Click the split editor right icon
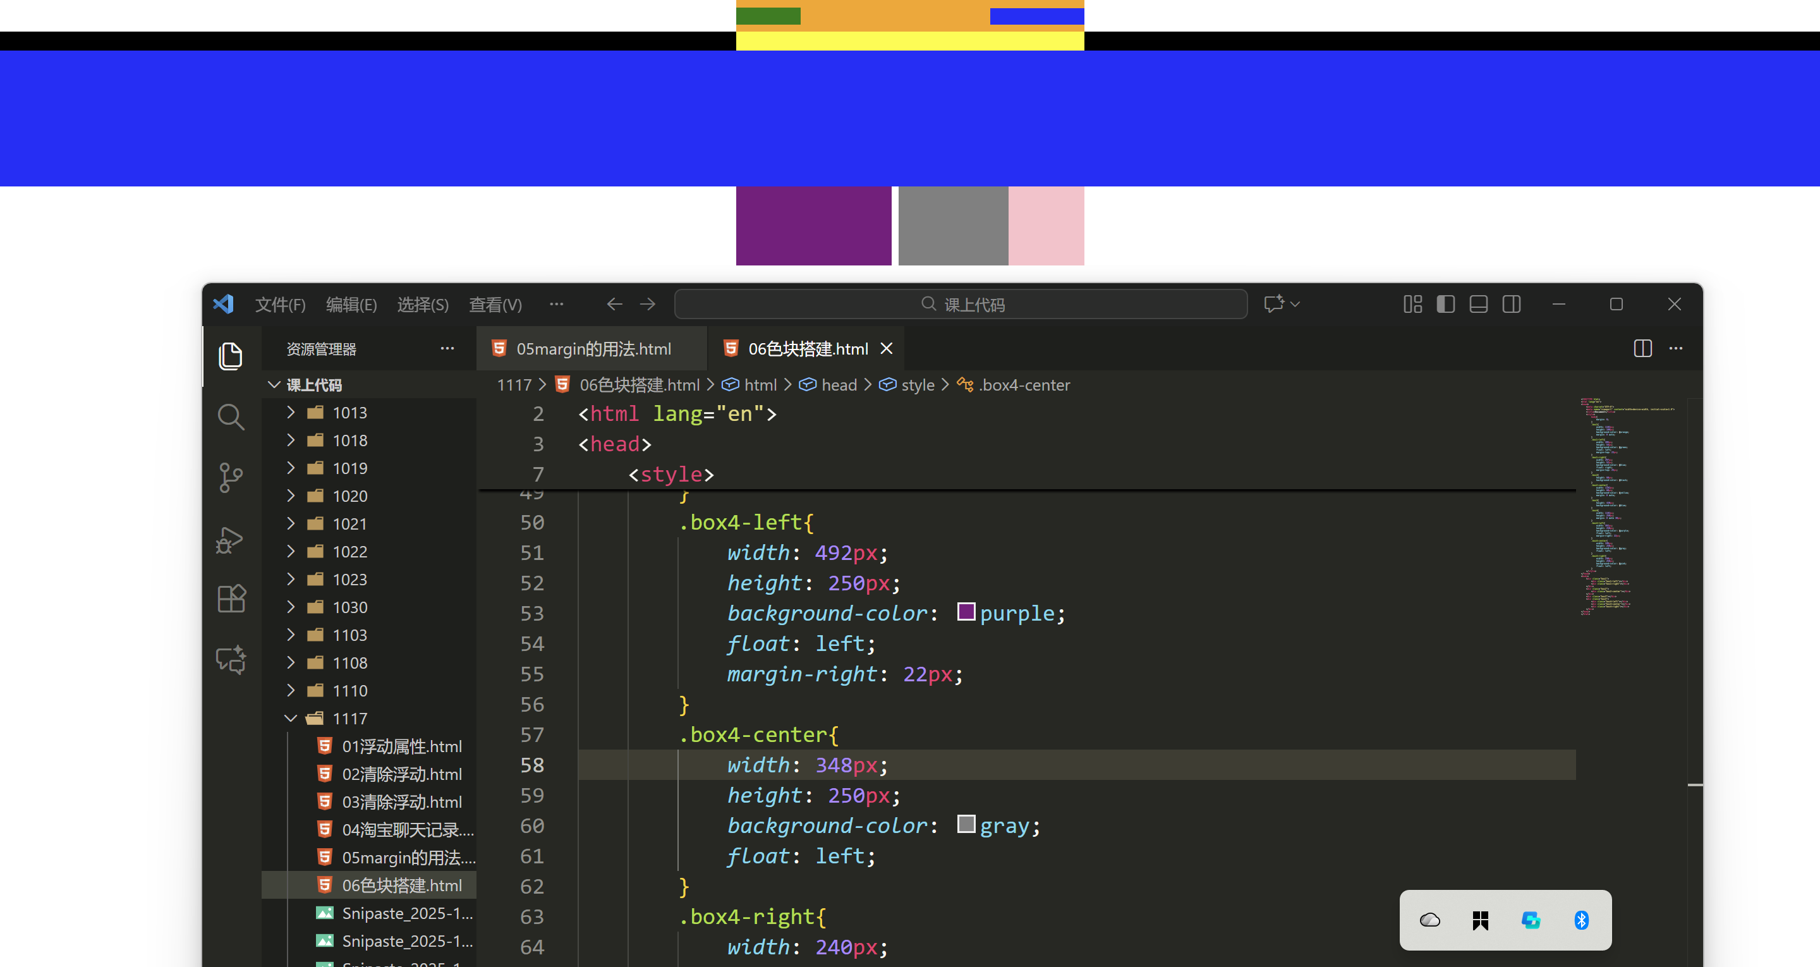Screen dimensions: 1820x967 click(x=1642, y=348)
